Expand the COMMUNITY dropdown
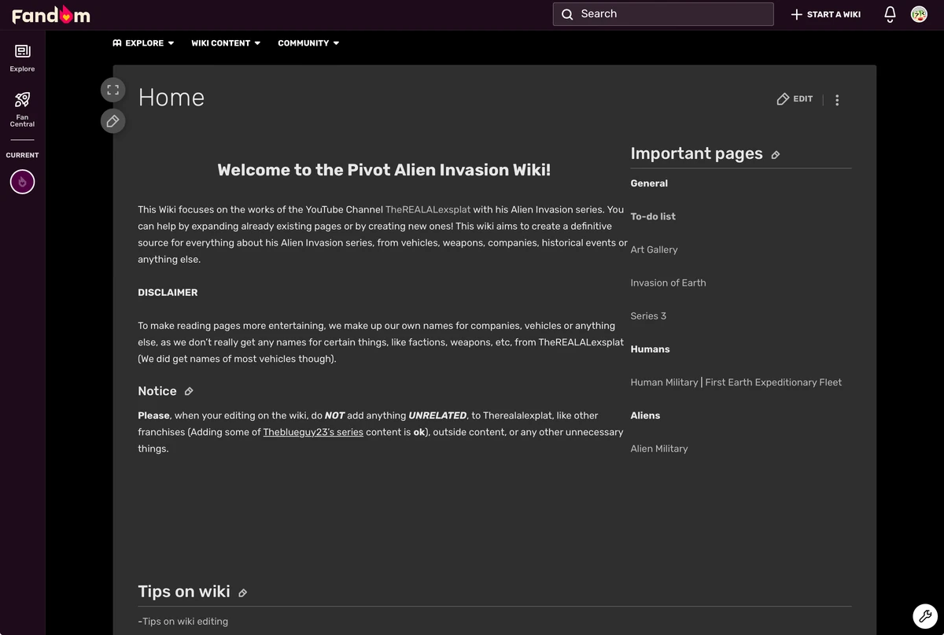944x635 pixels. pos(308,43)
